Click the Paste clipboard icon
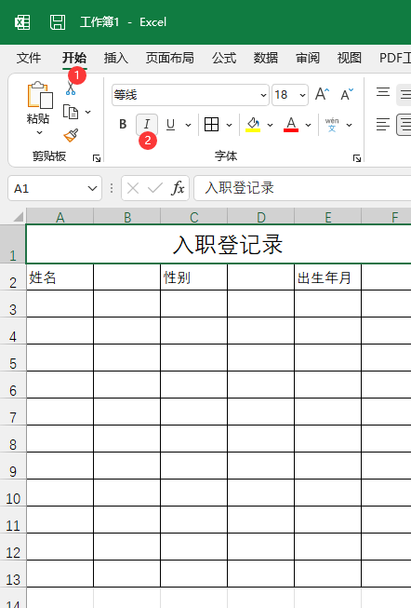This screenshot has height=608, width=411. tap(40, 95)
